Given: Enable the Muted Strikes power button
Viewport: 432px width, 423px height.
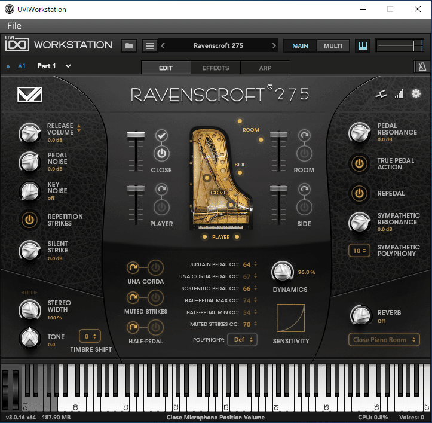Looking at the screenshot, I should click(156, 297).
